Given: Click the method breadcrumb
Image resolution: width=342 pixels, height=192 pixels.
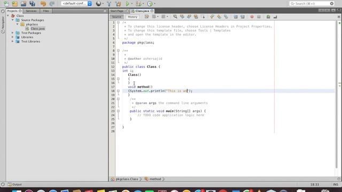Looking at the screenshot, I should click(155, 179).
